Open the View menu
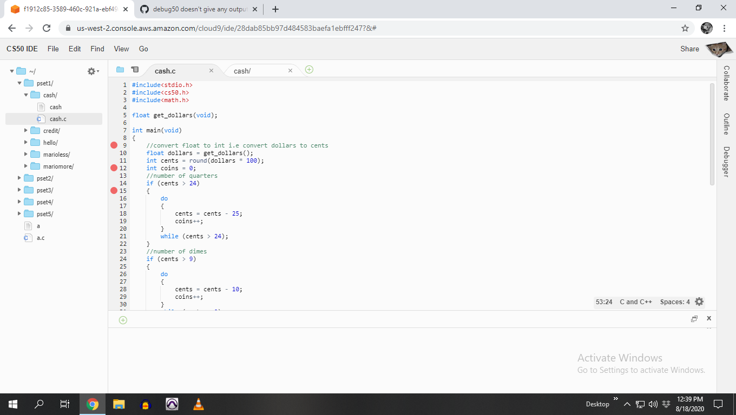This screenshot has width=736, height=415. pyautogui.click(x=121, y=49)
